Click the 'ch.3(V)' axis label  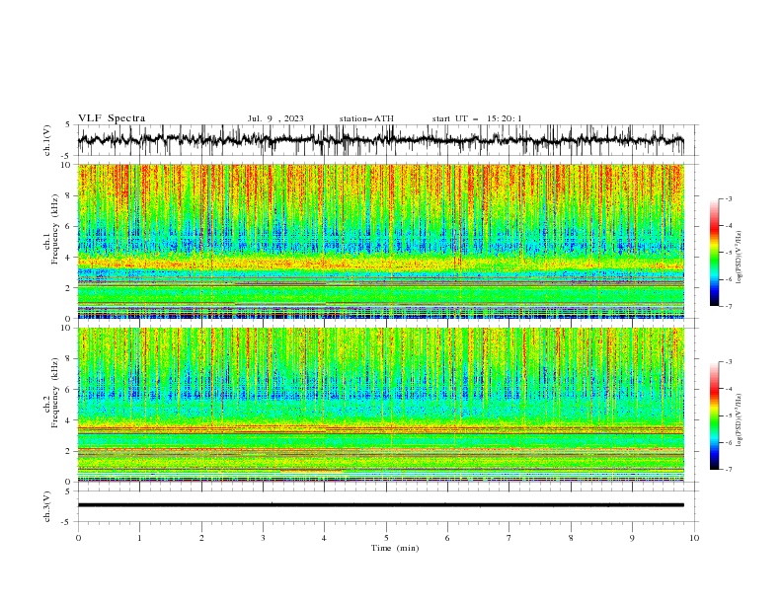tap(47, 506)
